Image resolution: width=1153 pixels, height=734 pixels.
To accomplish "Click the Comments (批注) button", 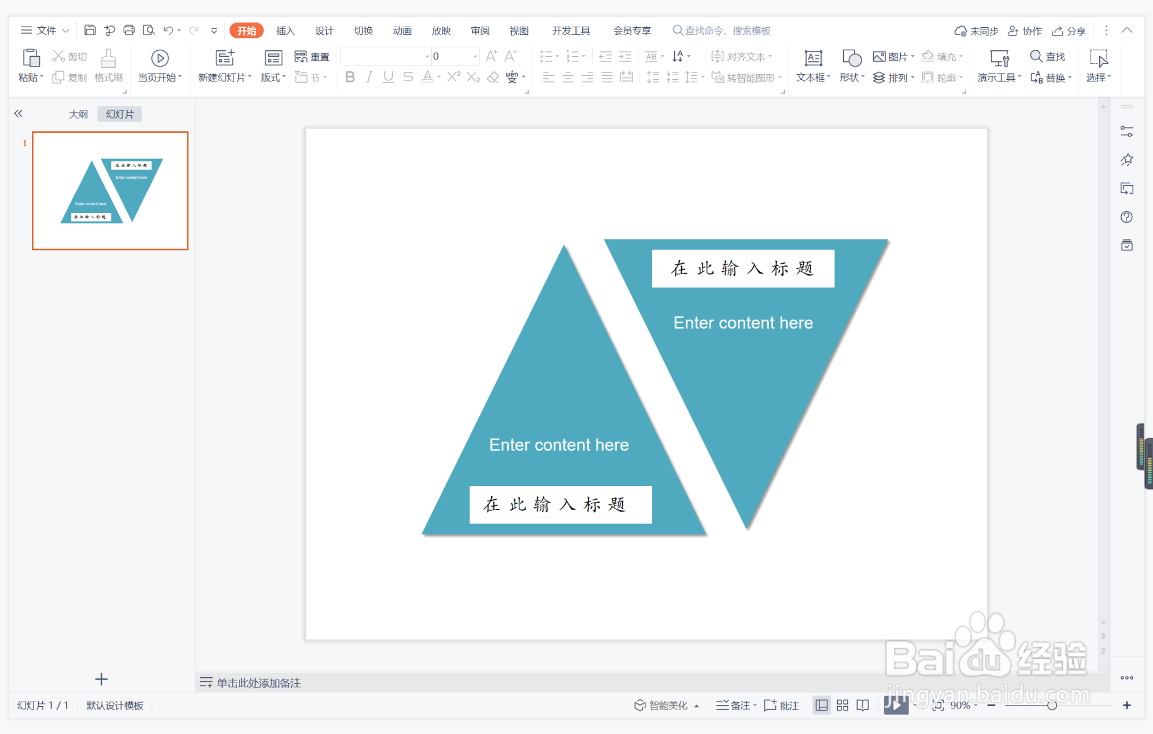I will pos(781,705).
